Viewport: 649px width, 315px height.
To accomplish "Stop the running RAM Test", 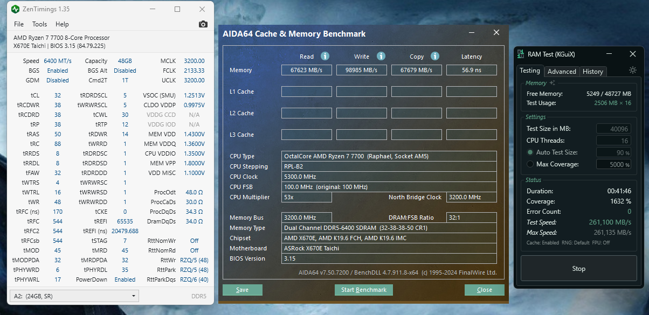I will [578, 269].
